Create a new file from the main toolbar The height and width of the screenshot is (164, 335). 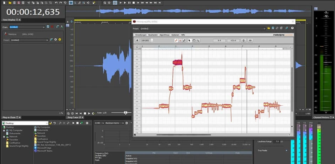(x=4, y=3)
